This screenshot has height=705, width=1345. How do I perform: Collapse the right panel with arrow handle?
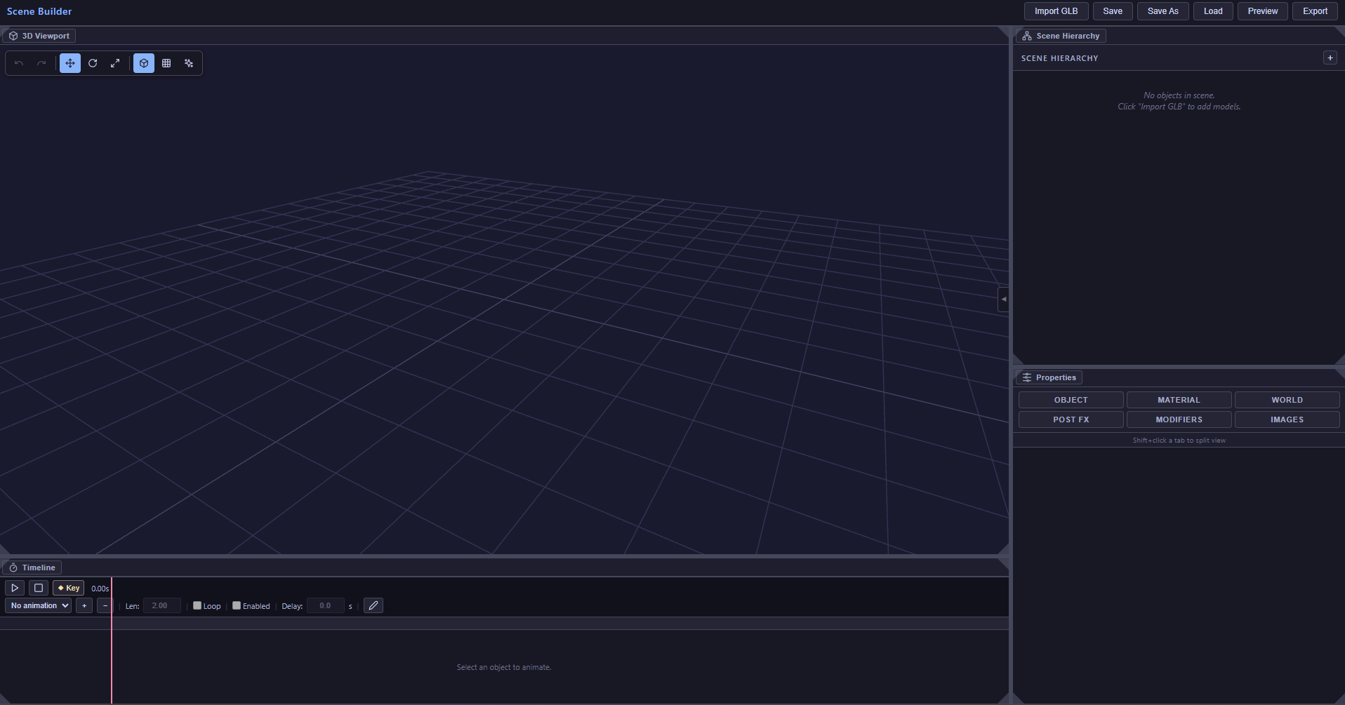coord(1003,299)
